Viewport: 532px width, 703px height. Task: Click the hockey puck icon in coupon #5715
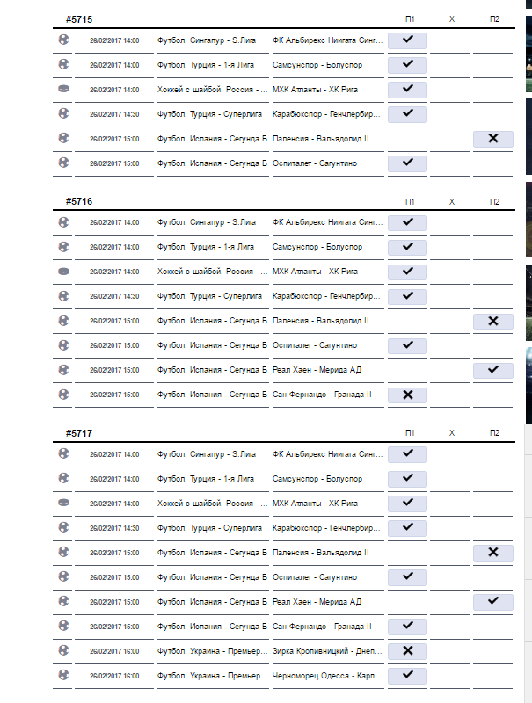(63, 89)
